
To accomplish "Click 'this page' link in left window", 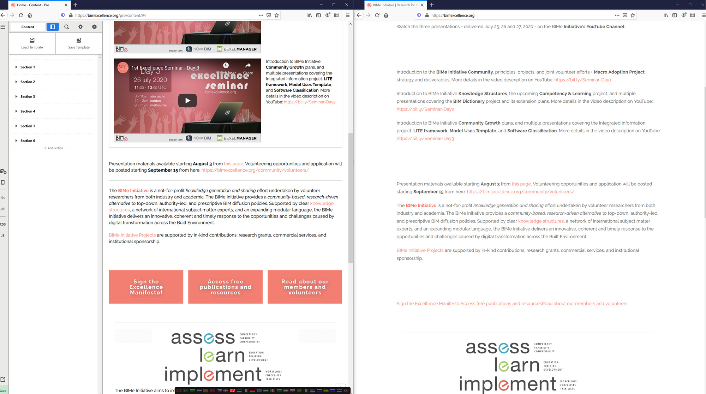I will 233,164.
